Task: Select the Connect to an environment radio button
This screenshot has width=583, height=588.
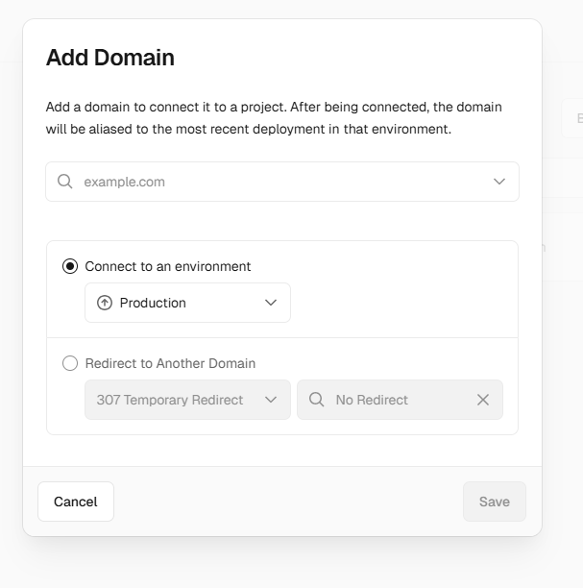Action: point(70,266)
